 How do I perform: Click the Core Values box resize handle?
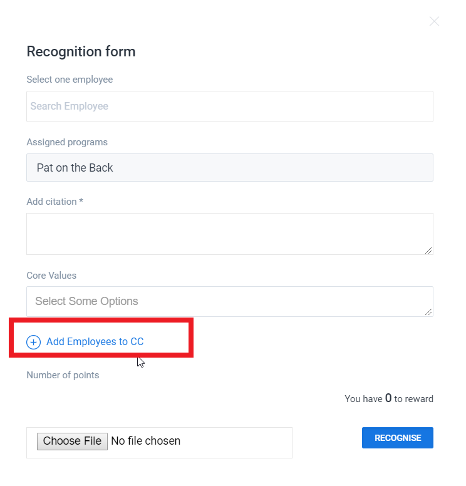coord(428,311)
